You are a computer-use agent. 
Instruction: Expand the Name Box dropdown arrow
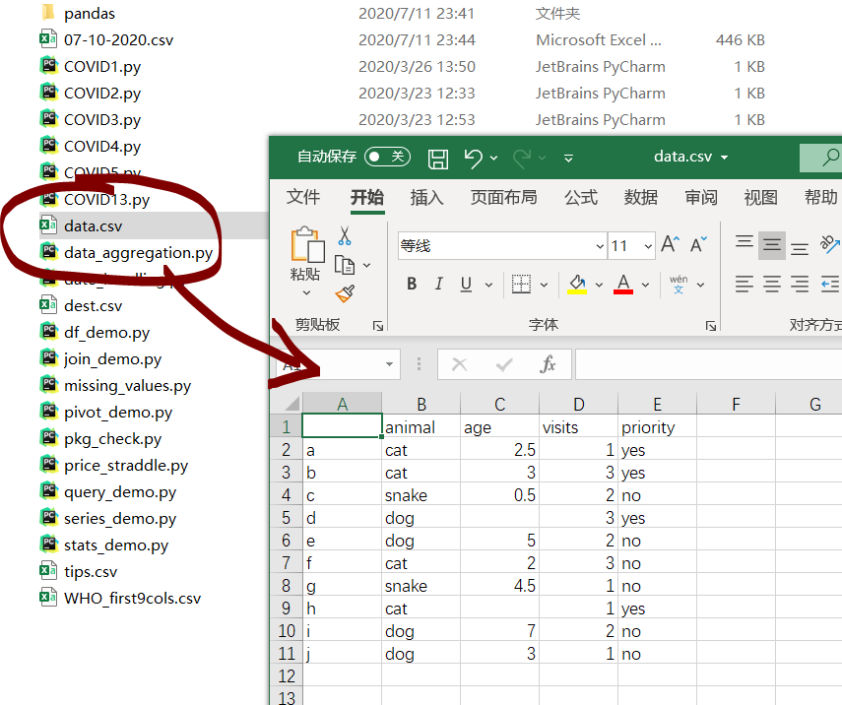[390, 364]
